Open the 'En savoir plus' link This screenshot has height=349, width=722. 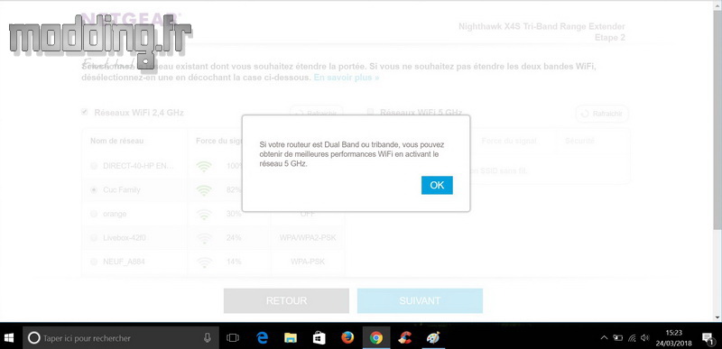[x=347, y=78]
